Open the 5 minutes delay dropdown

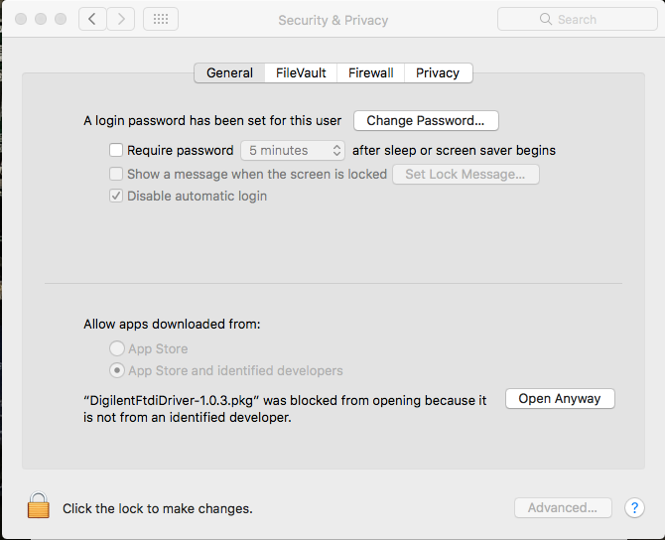(293, 150)
